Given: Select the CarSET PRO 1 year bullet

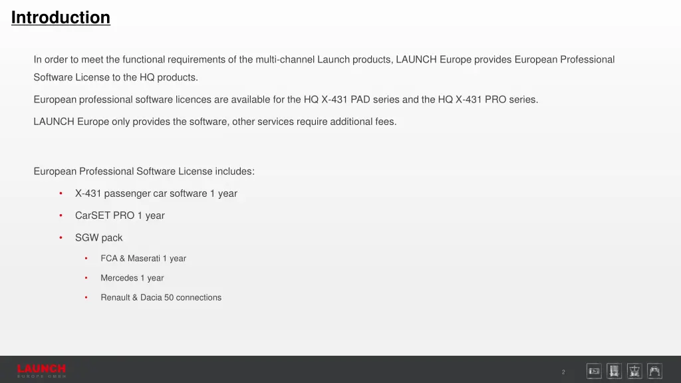Looking at the screenshot, I should (x=120, y=216).
